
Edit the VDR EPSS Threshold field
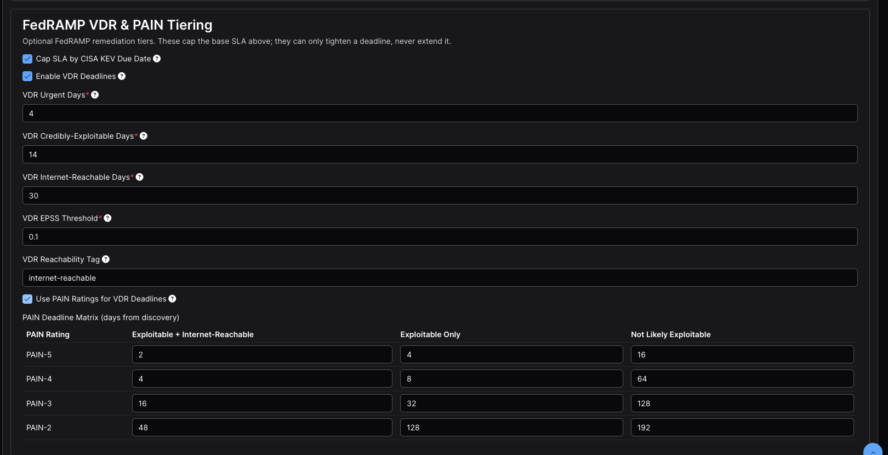point(440,237)
